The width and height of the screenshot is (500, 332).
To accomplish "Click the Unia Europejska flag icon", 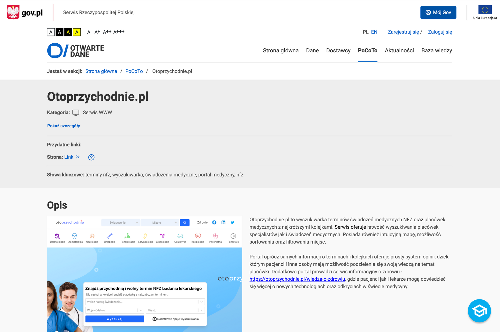I will tap(485, 10).
